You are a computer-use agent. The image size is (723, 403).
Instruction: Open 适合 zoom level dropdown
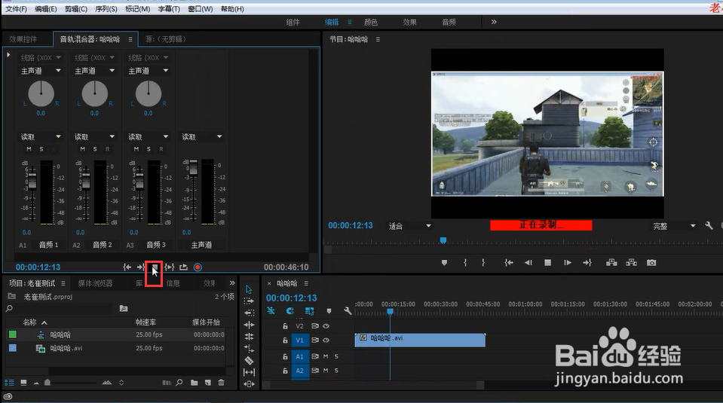point(410,226)
